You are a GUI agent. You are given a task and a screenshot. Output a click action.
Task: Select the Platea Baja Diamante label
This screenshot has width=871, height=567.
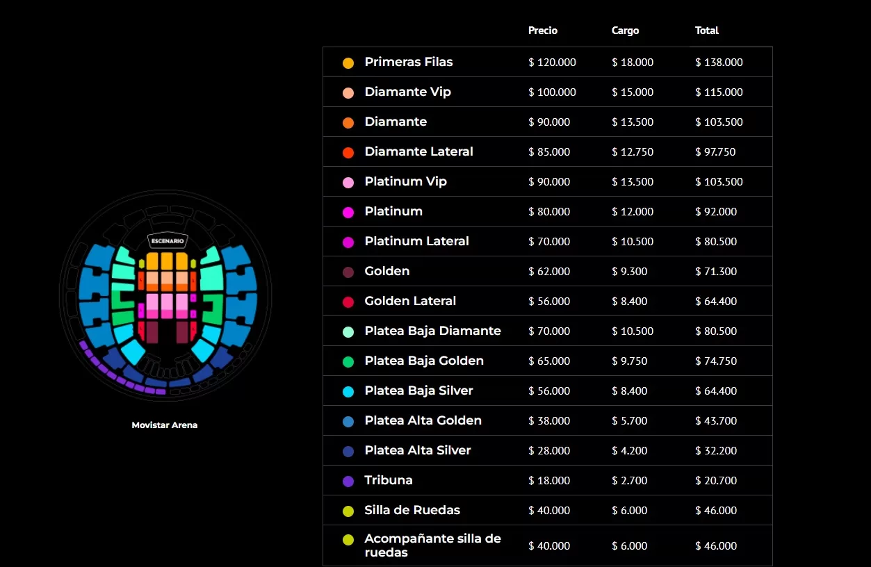432,331
